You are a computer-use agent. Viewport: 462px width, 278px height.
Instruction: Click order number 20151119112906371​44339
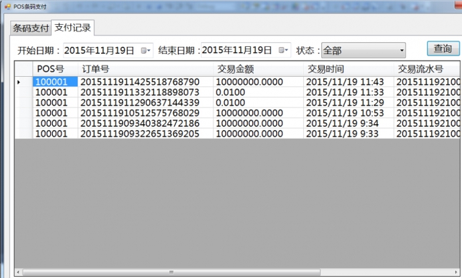pyautogui.click(x=140, y=102)
